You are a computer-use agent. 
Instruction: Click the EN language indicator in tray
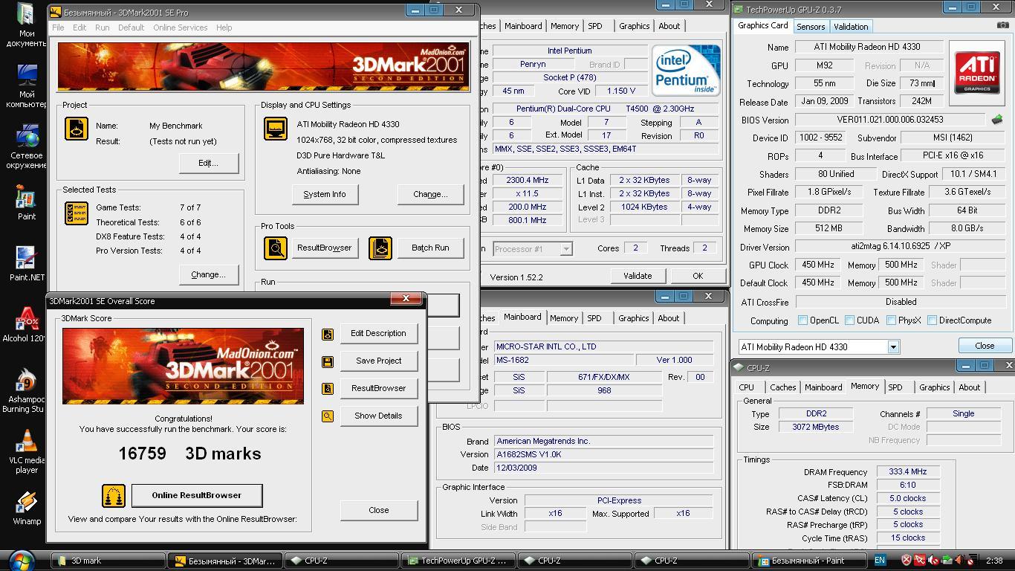click(880, 561)
